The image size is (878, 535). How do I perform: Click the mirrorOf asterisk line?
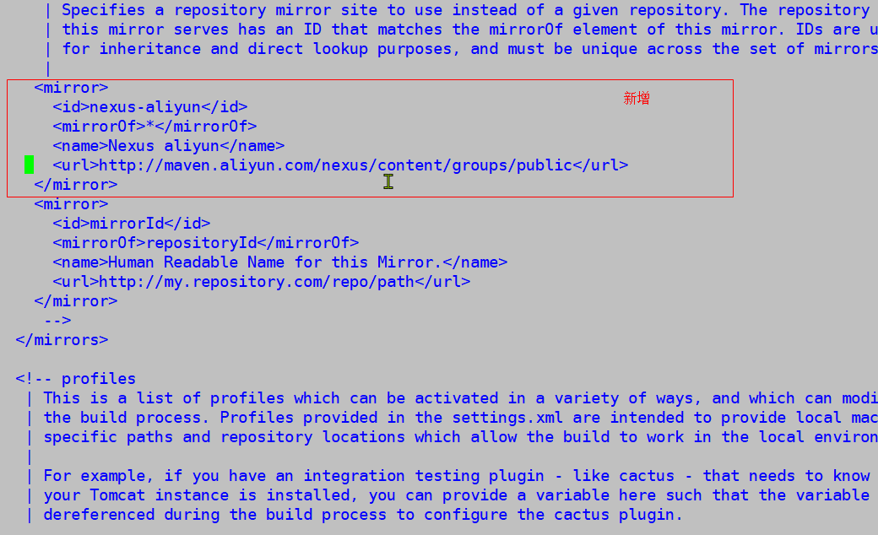pyautogui.click(x=154, y=127)
